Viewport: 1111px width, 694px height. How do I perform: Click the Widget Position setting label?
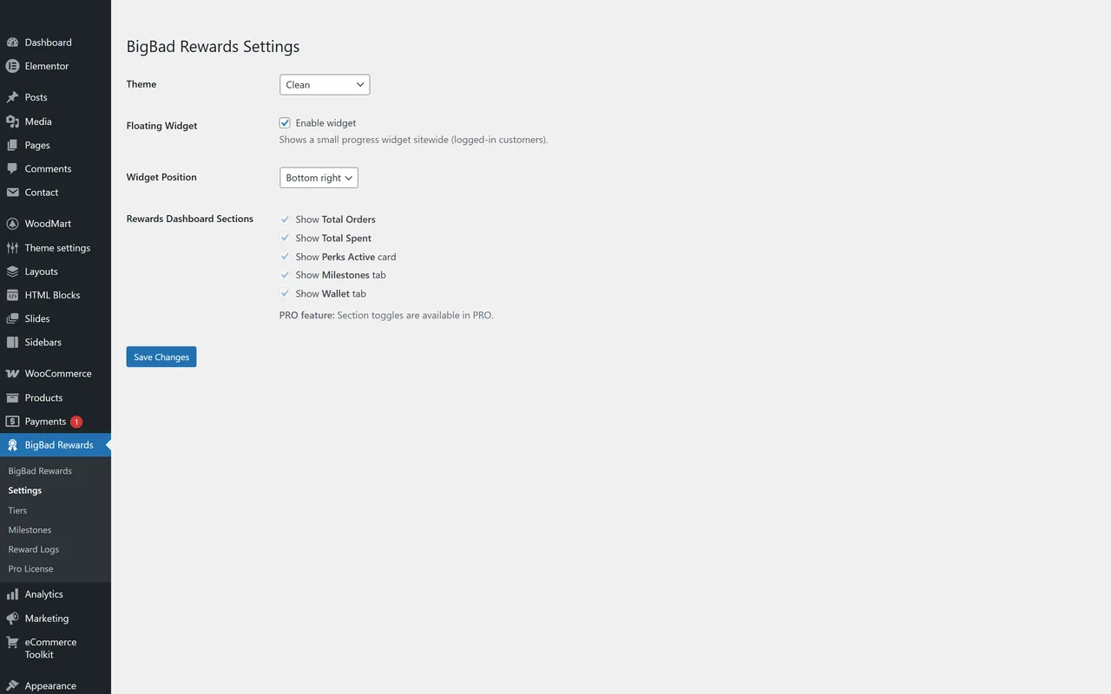[x=161, y=177]
